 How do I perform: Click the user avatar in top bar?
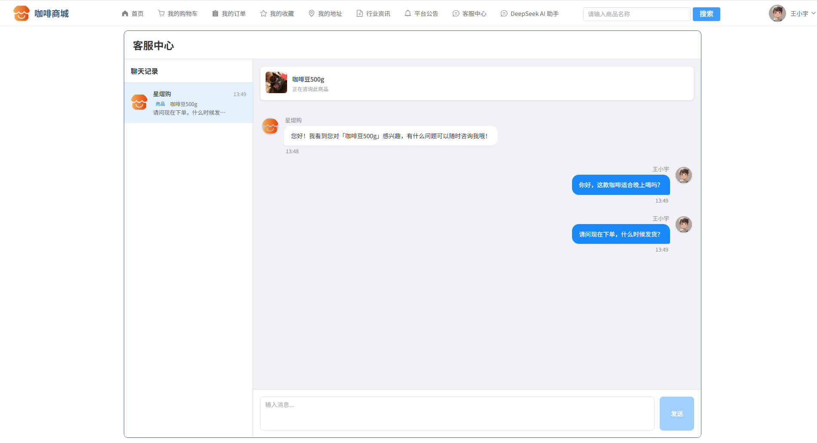777,14
